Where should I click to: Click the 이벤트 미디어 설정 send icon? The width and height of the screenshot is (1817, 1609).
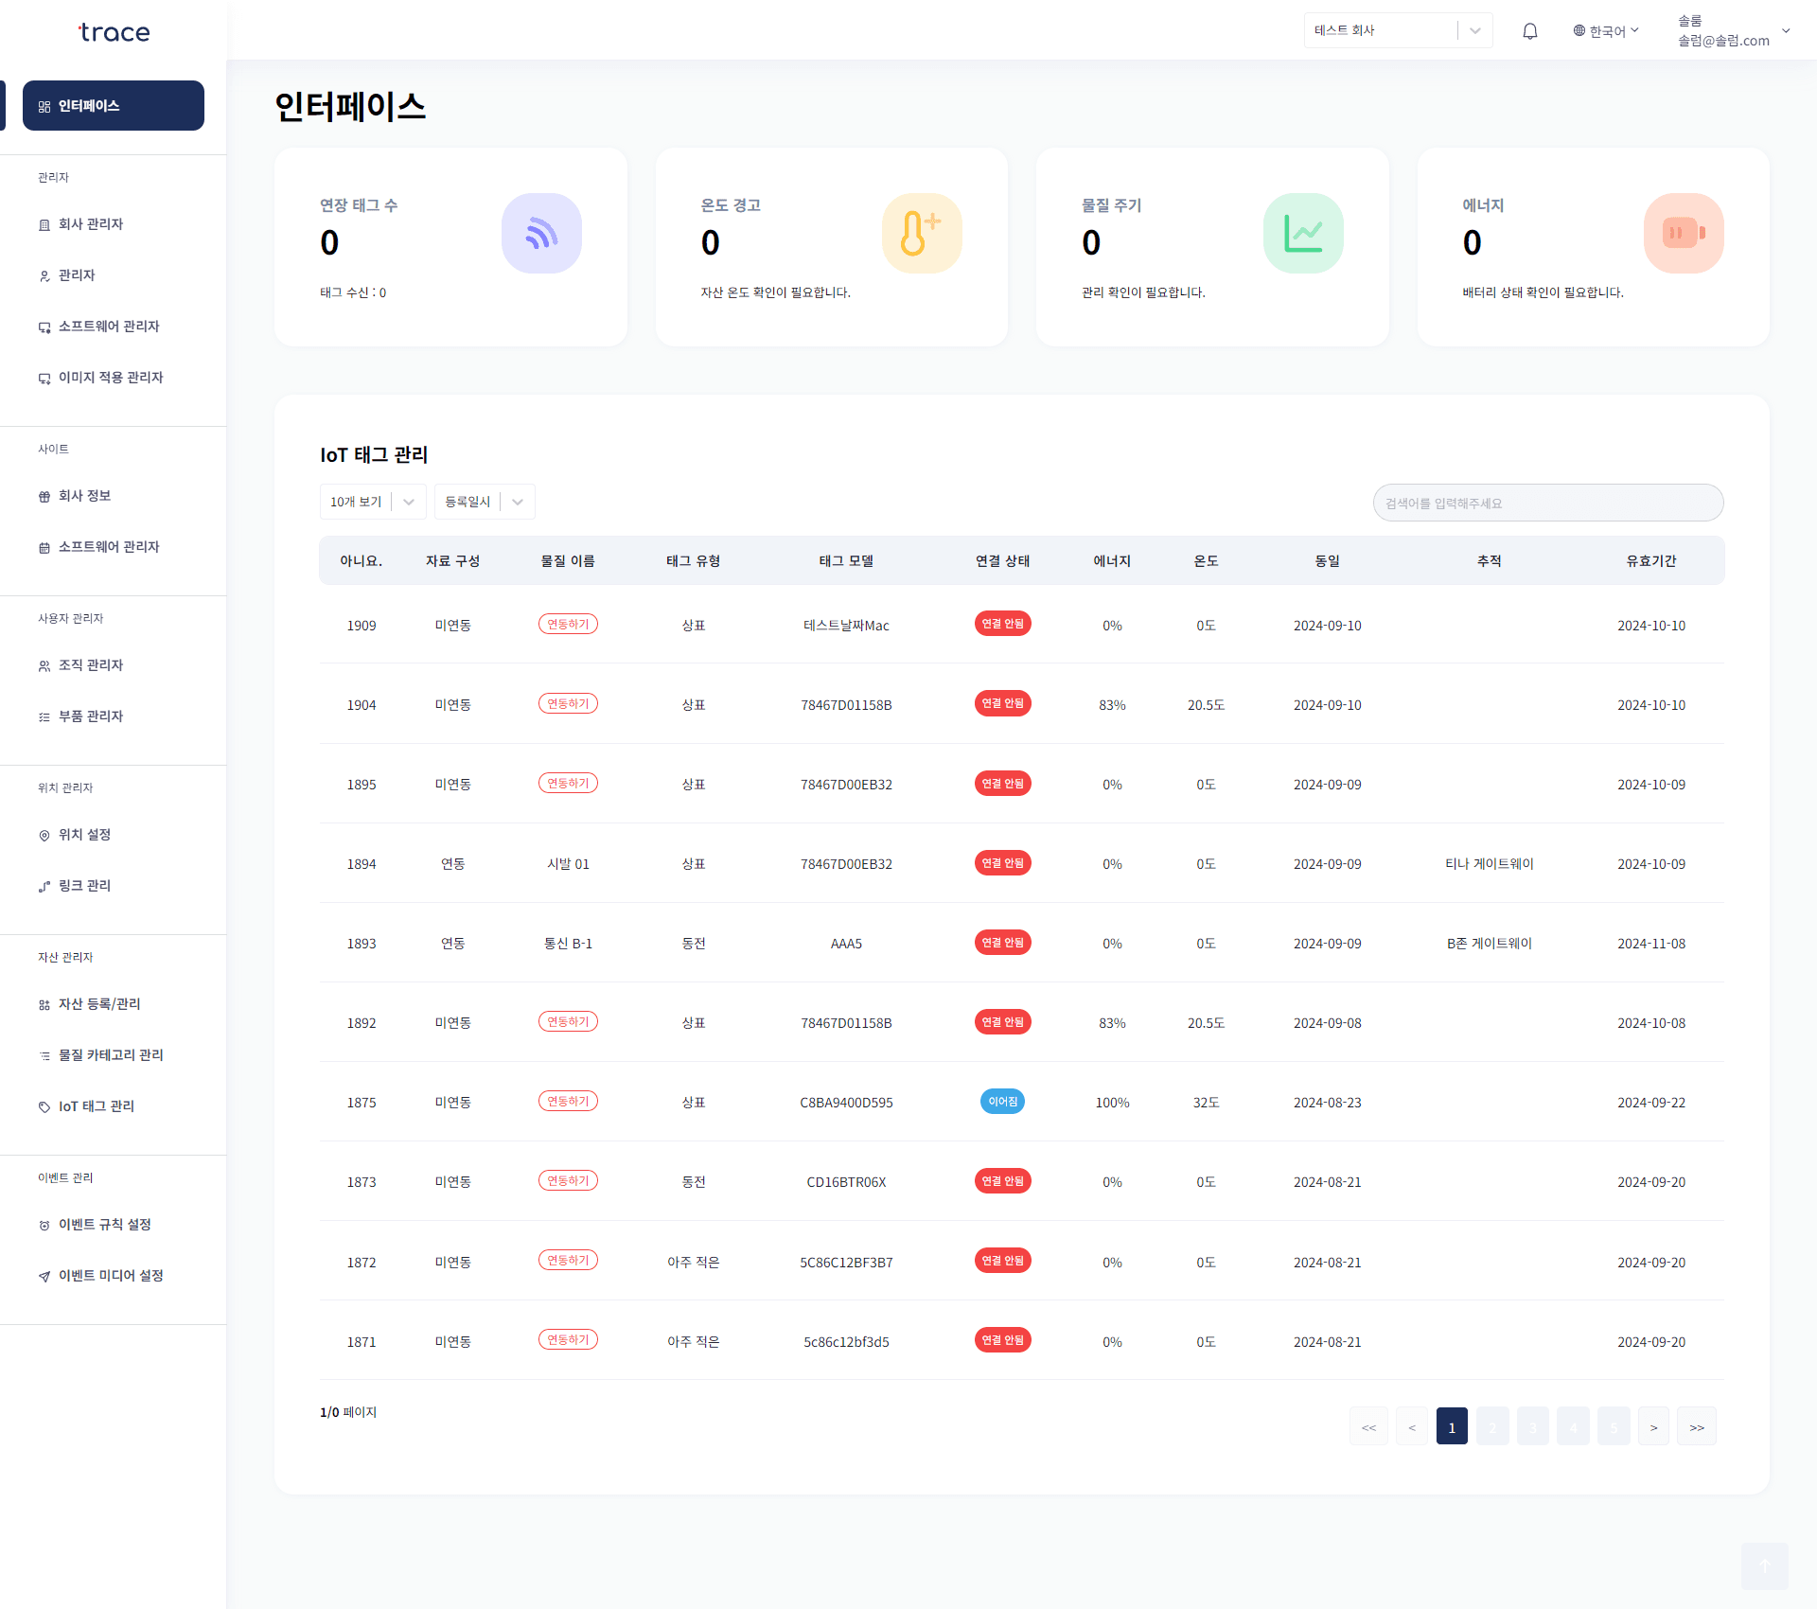pyautogui.click(x=44, y=1276)
